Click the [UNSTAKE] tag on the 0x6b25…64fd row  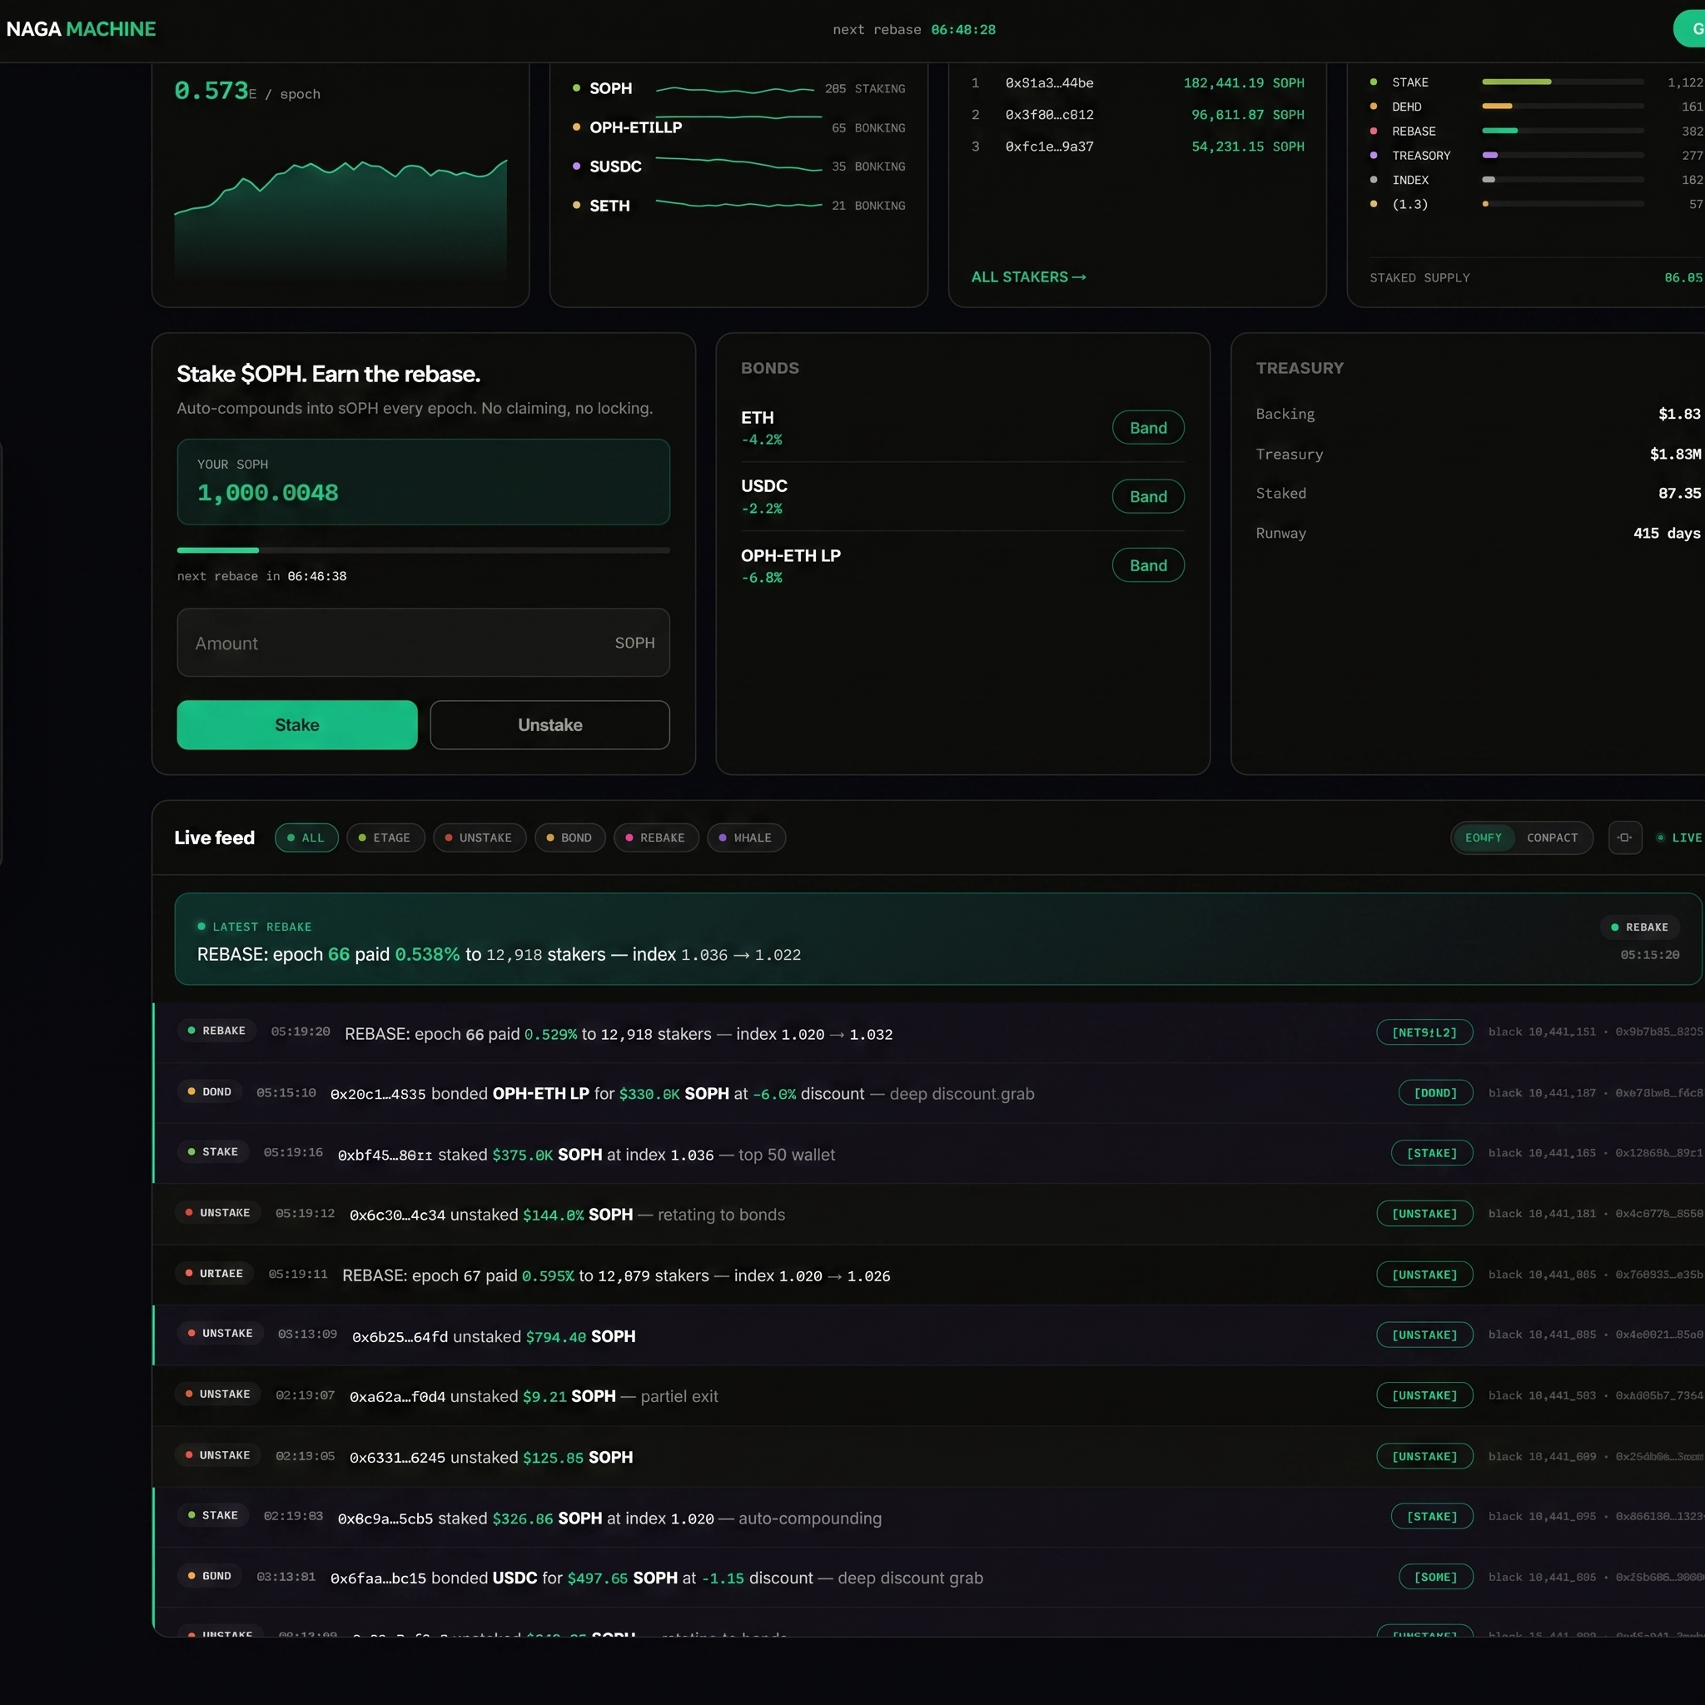coord(1424,1335)
